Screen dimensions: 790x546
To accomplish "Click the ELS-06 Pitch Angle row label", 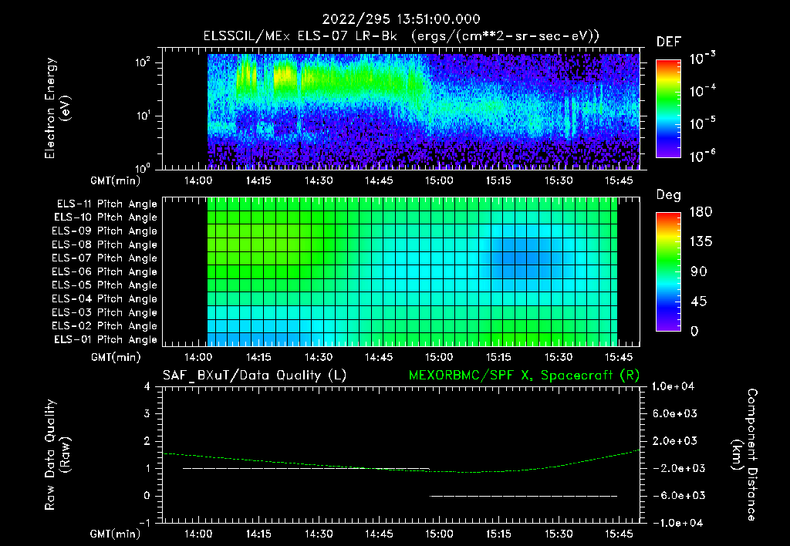I will [x=105, y=272].
